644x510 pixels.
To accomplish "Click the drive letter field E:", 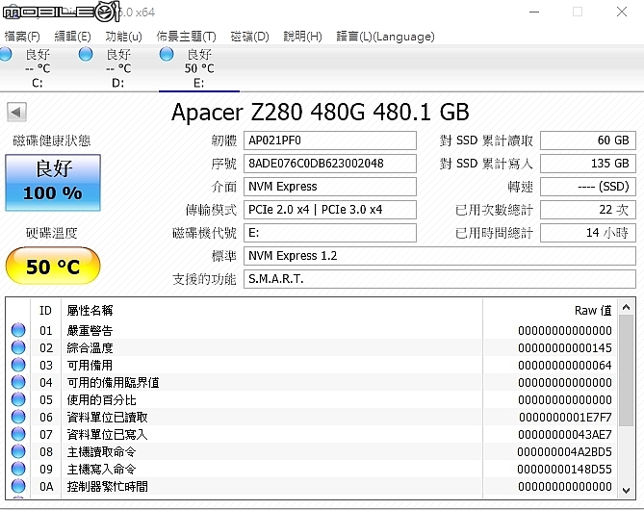I will pos(330,233).
